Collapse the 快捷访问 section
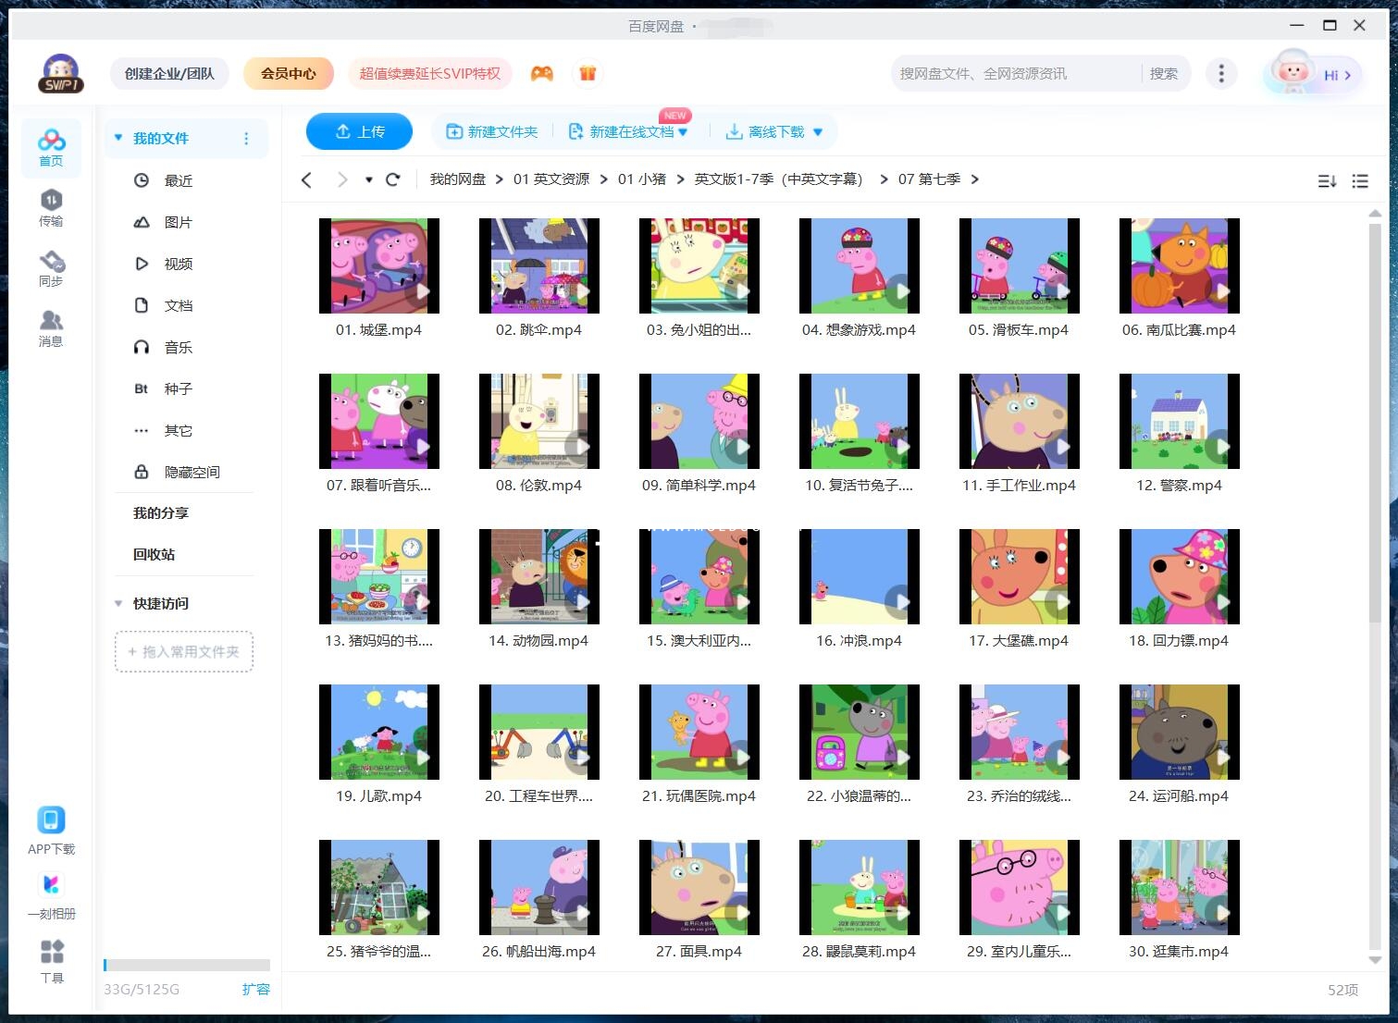1398x1023 pixels. tap(118, 603)
